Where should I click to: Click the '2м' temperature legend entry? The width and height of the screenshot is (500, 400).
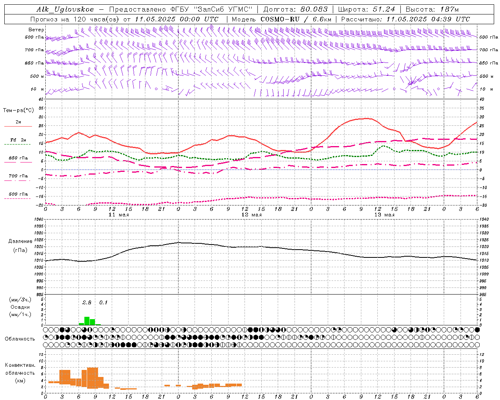(18, 122)
